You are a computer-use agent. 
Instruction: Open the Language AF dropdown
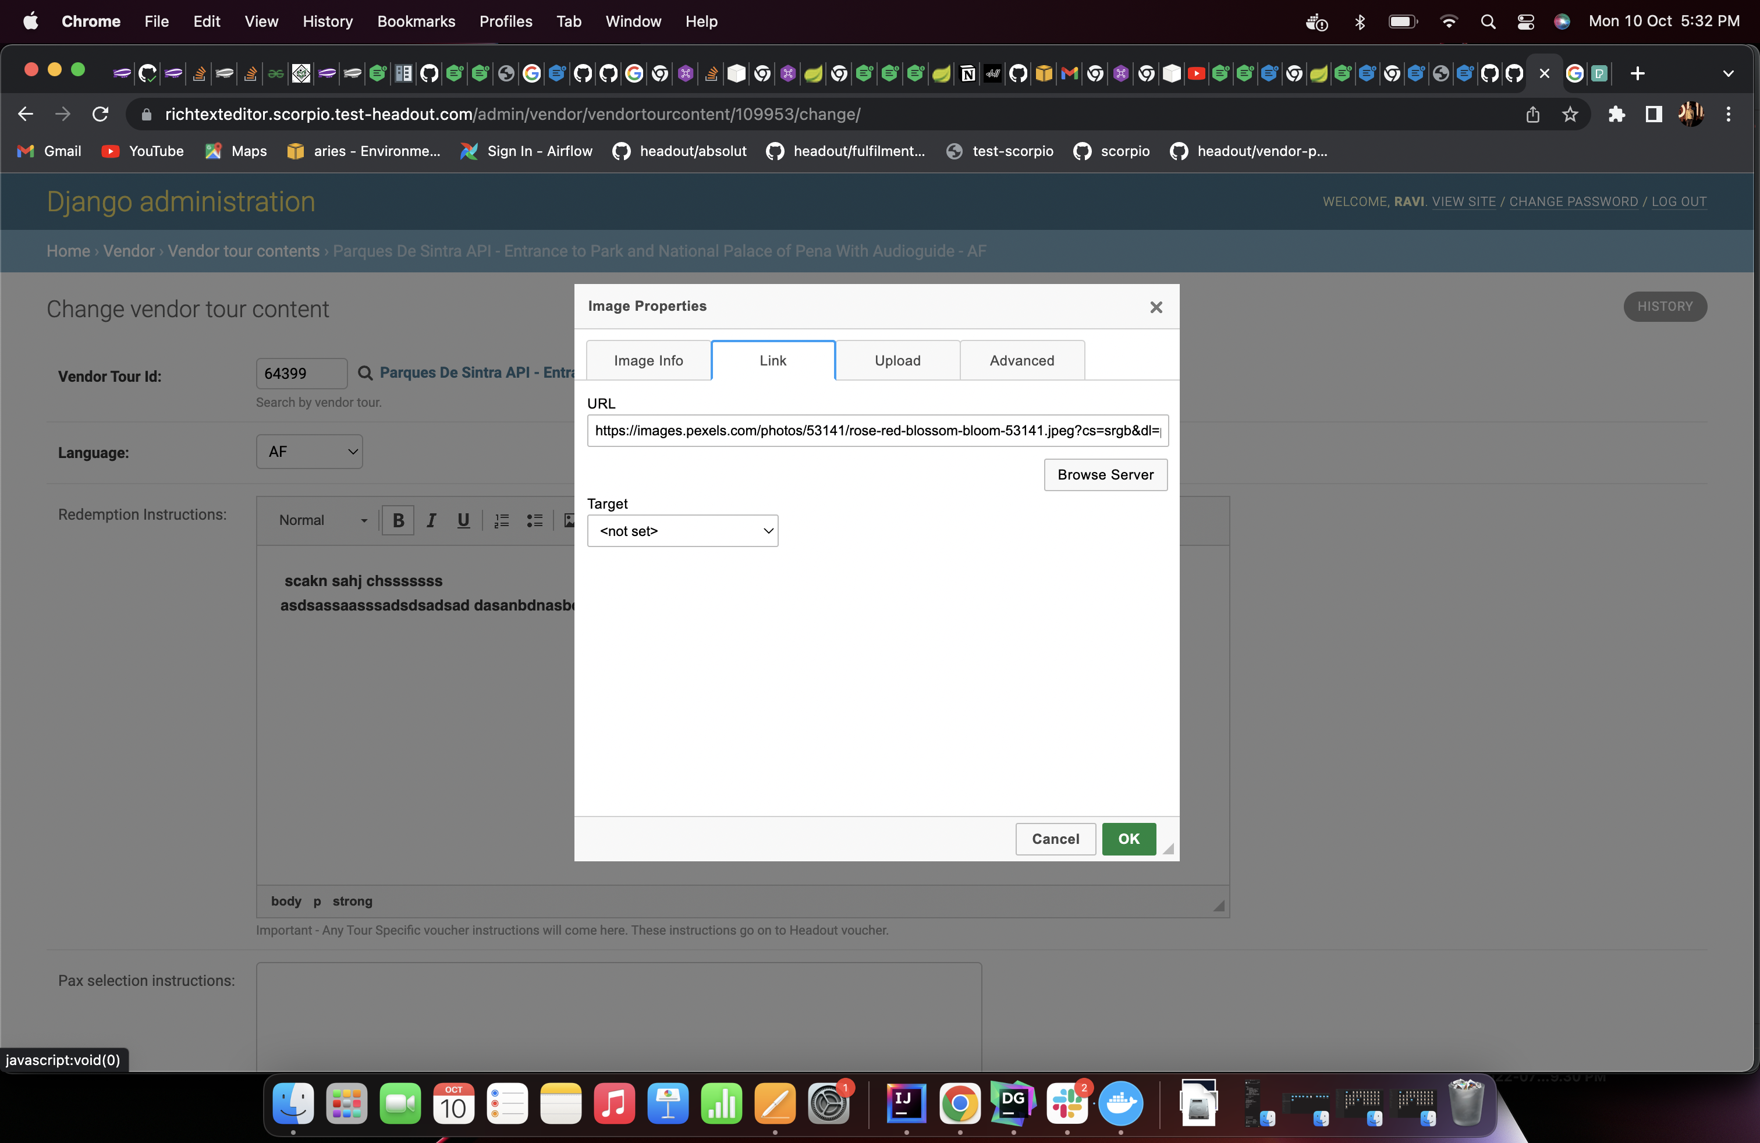click(x=309, y=452)
